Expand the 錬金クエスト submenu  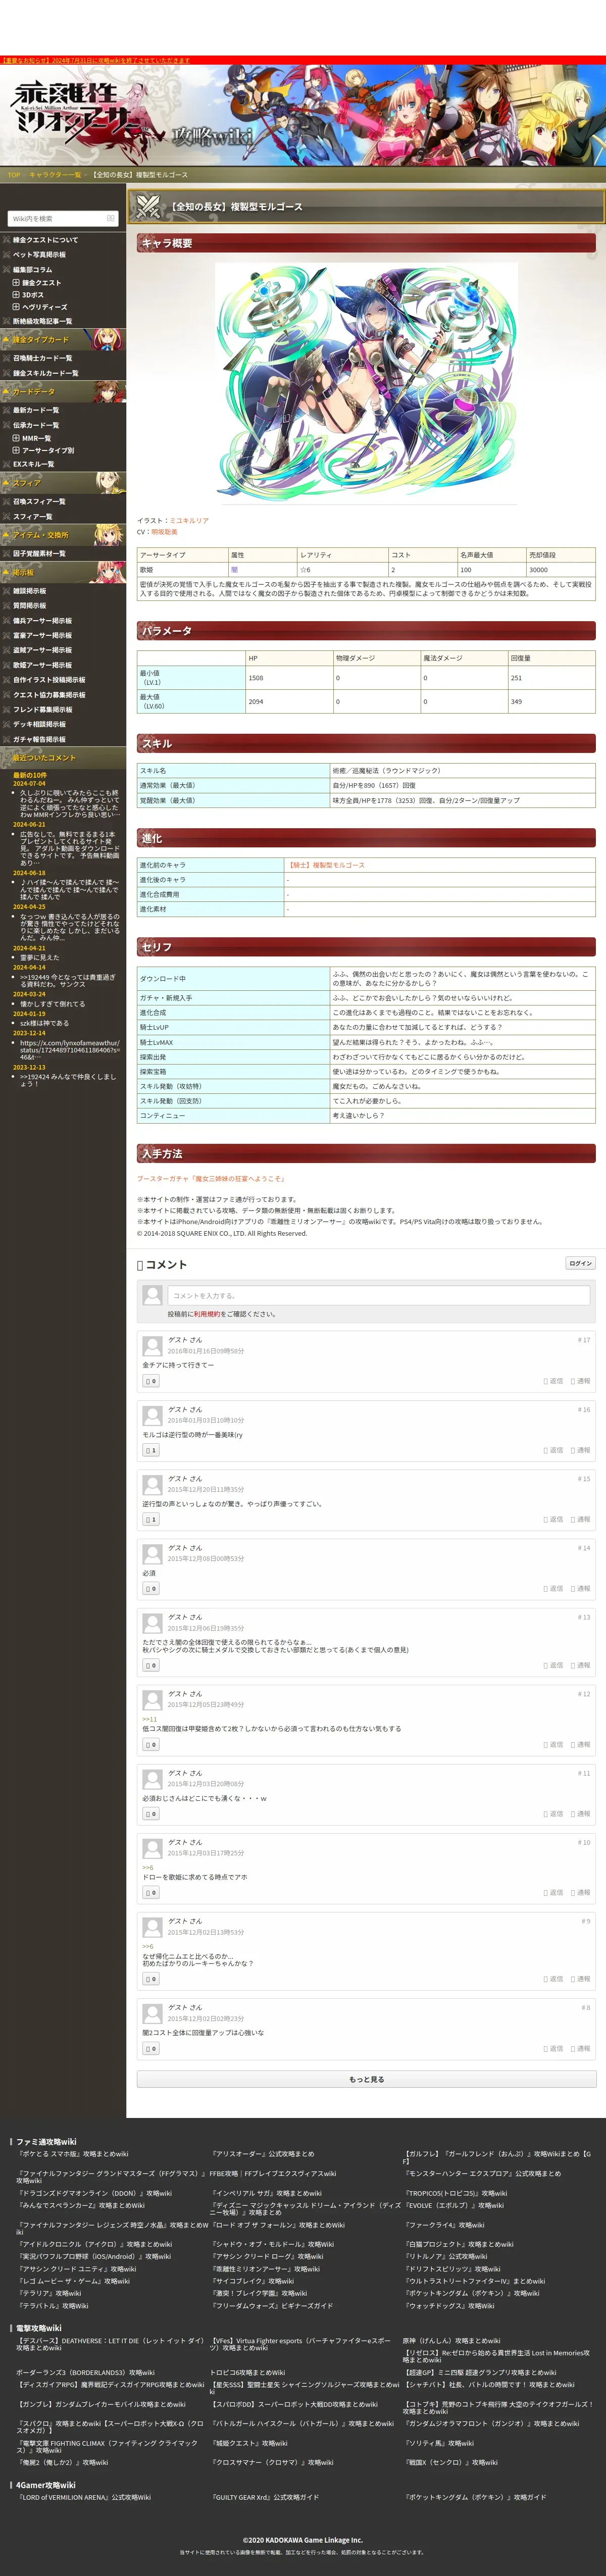click(x=16, y=283)
